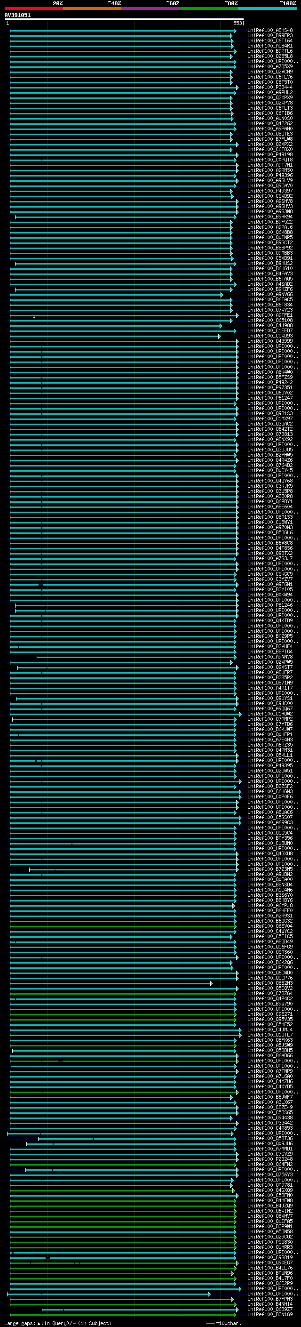
Task: Open hit UniRef100_Q2XPV8
Action: (x=269, y=103)
